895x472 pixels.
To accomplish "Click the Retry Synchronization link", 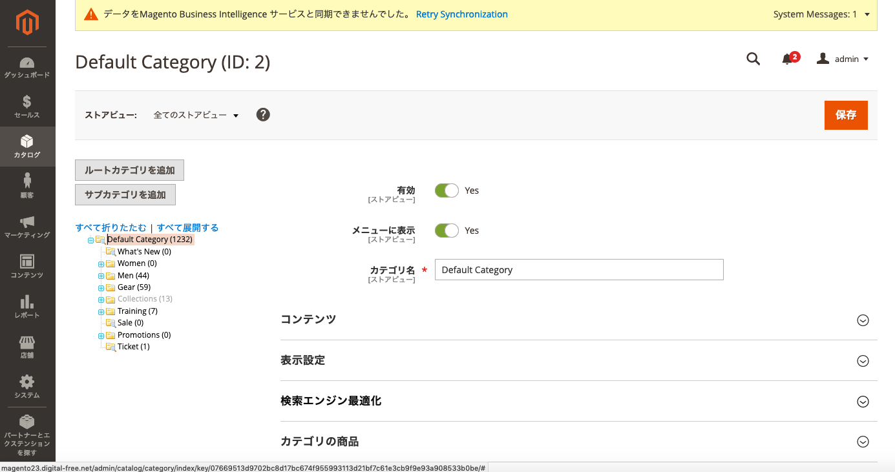I will click(x=461, y=14).
